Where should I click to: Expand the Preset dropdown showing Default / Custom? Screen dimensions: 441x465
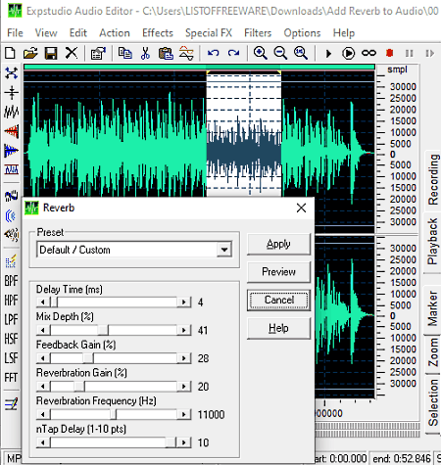[x=224, y=250]
